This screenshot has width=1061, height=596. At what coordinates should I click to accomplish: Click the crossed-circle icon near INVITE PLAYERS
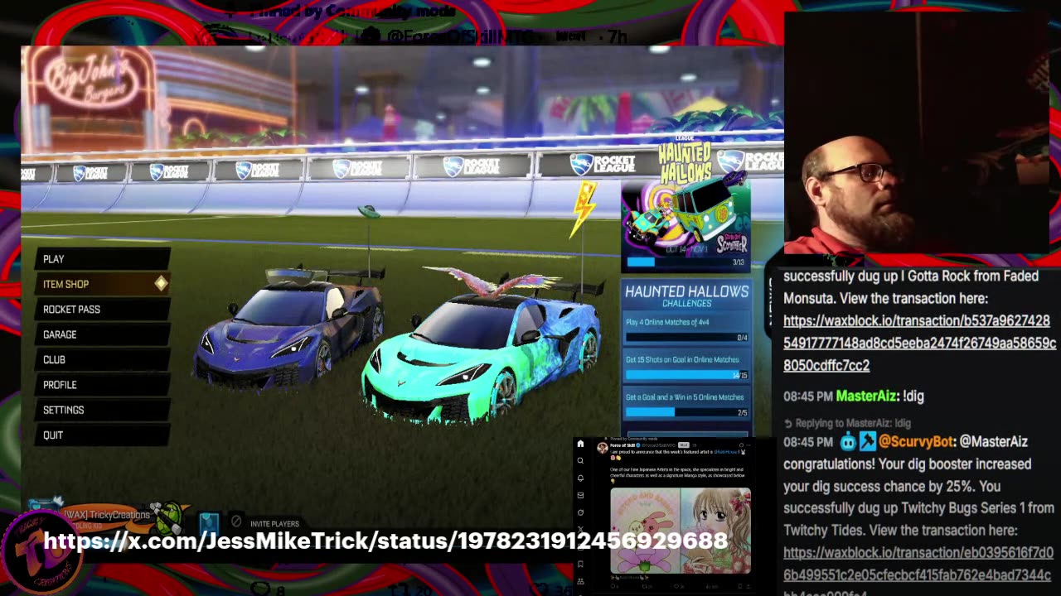pos(236,521)
